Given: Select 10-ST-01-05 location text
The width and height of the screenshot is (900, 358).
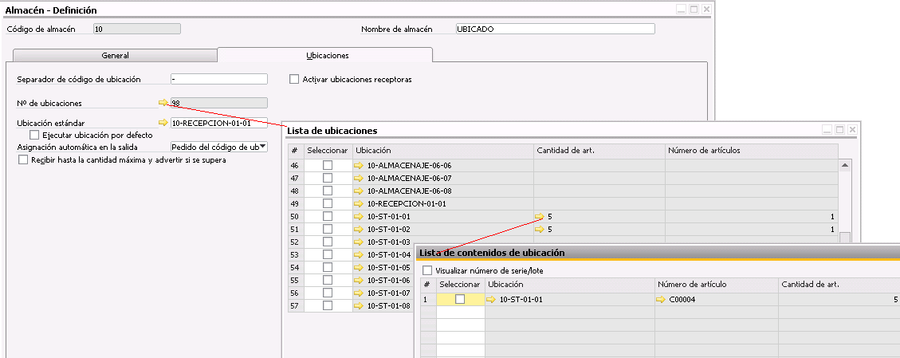Looking at the screenshot, I should (x=388, y=267).
